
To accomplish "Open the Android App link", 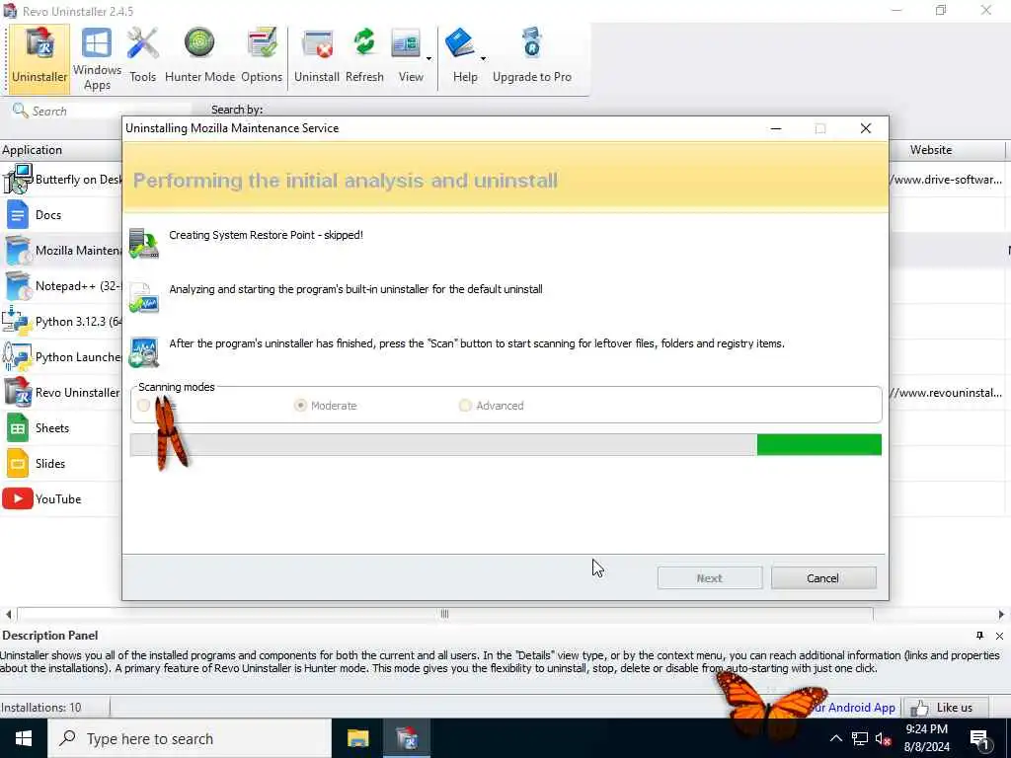I will 854,708.
